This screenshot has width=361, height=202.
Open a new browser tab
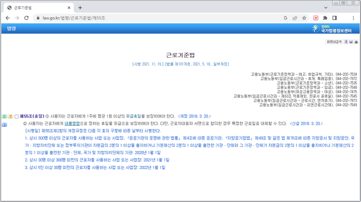80,8
